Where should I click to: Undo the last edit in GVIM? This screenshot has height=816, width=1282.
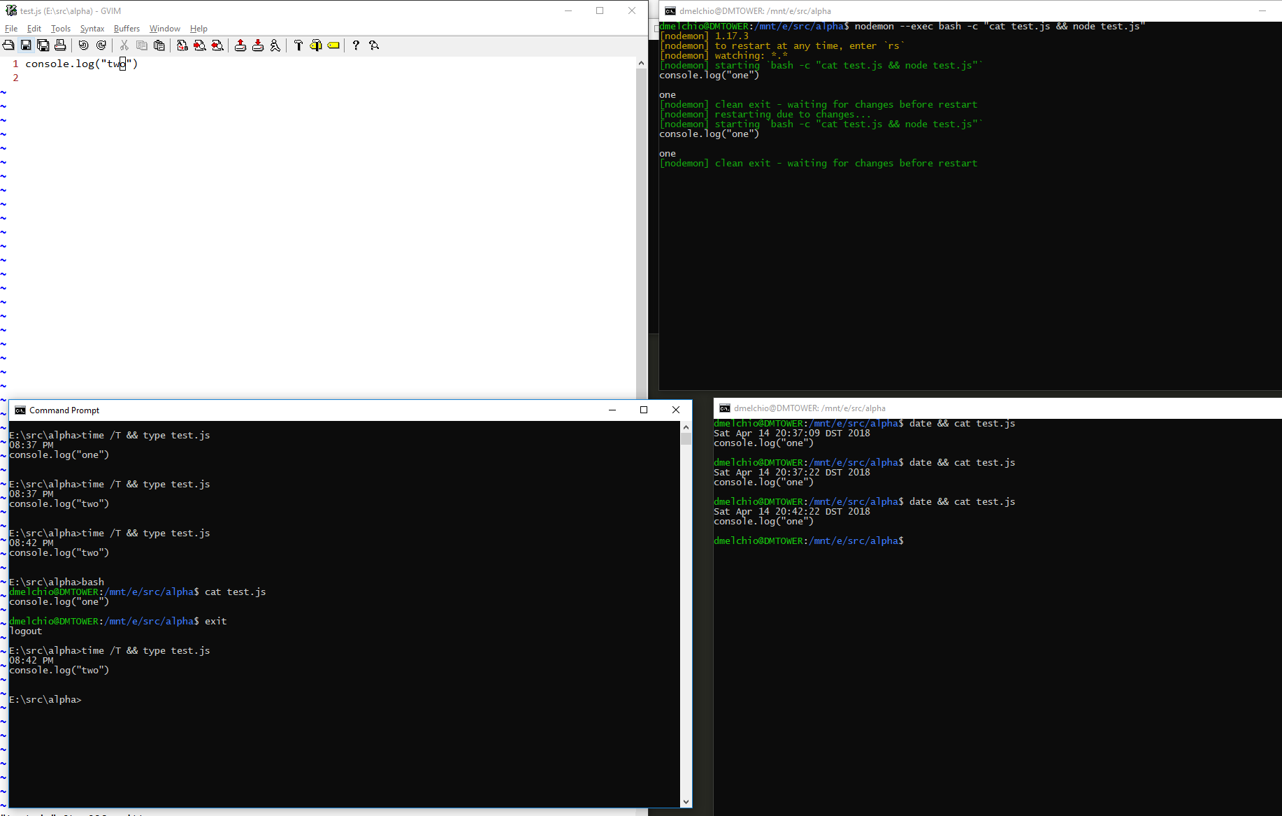pos(84,45)
